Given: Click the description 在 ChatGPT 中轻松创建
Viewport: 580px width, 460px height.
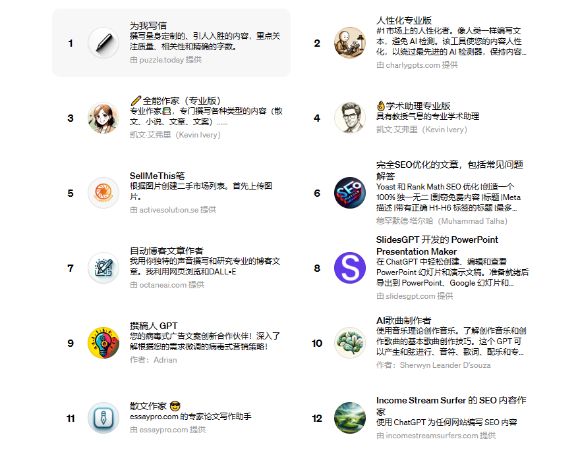Looking at the screenshot, I should (x=453, y=272).
